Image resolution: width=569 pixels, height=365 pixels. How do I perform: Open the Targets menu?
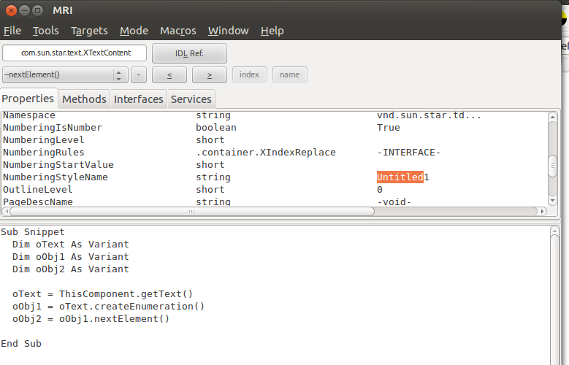[89, 31]
